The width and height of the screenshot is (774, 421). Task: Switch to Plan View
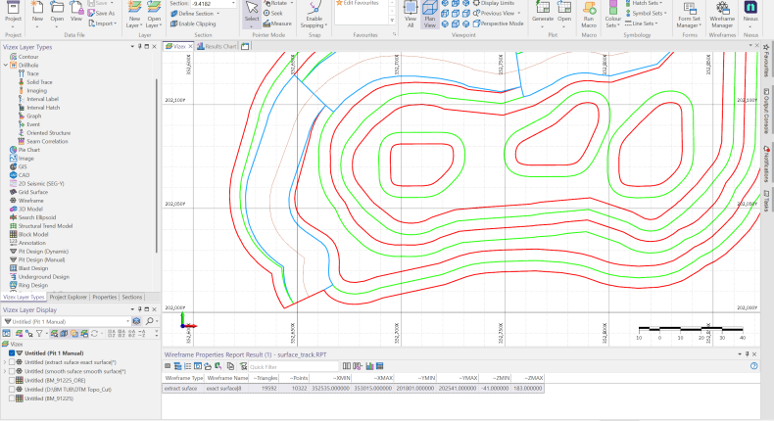[429, 15]
